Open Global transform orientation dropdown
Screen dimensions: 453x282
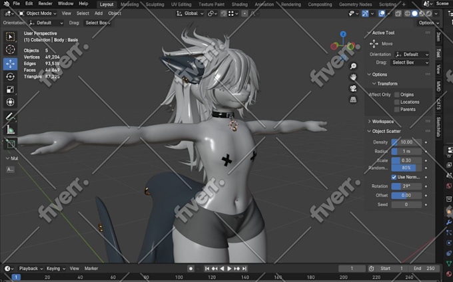click(190, 13)
